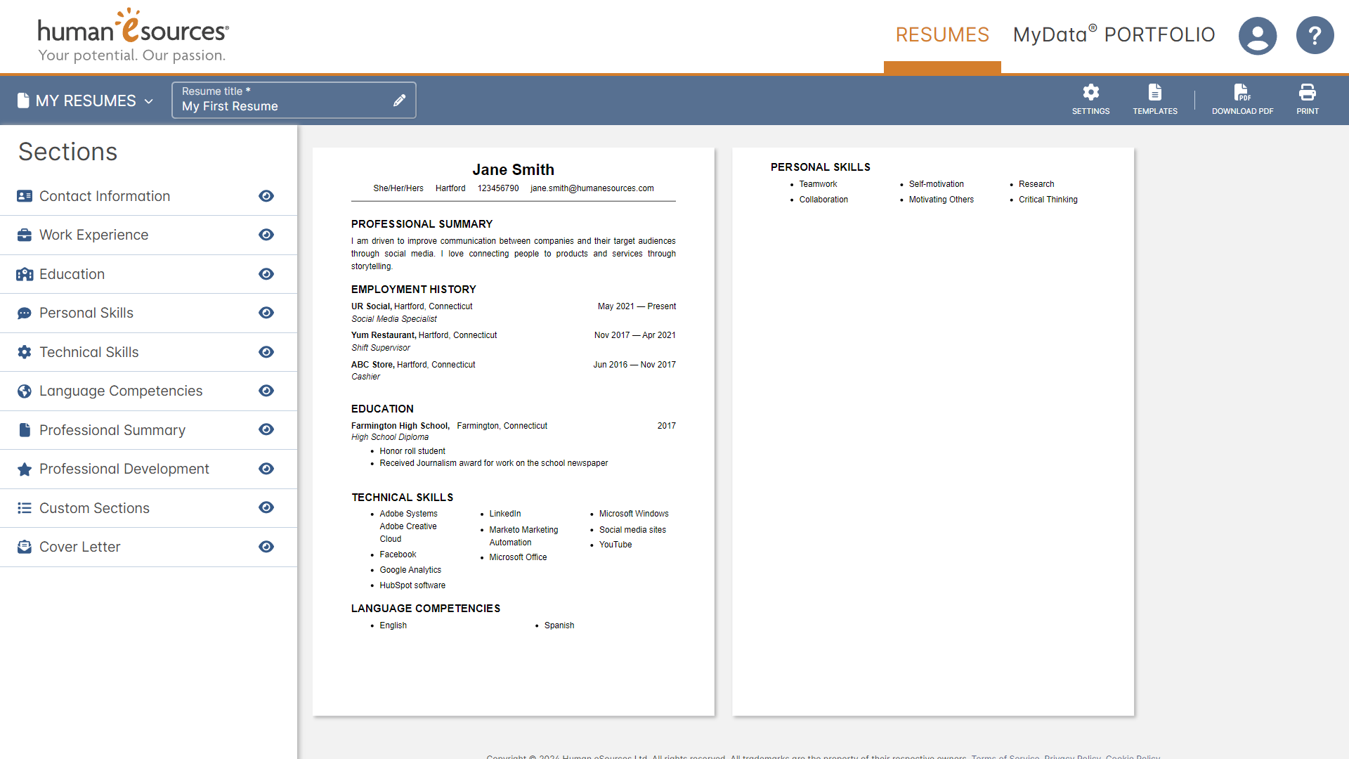Viewport: 1349px width, 759px height.
Task: Edit resume title with pencil icon
Action: [399, 100]
